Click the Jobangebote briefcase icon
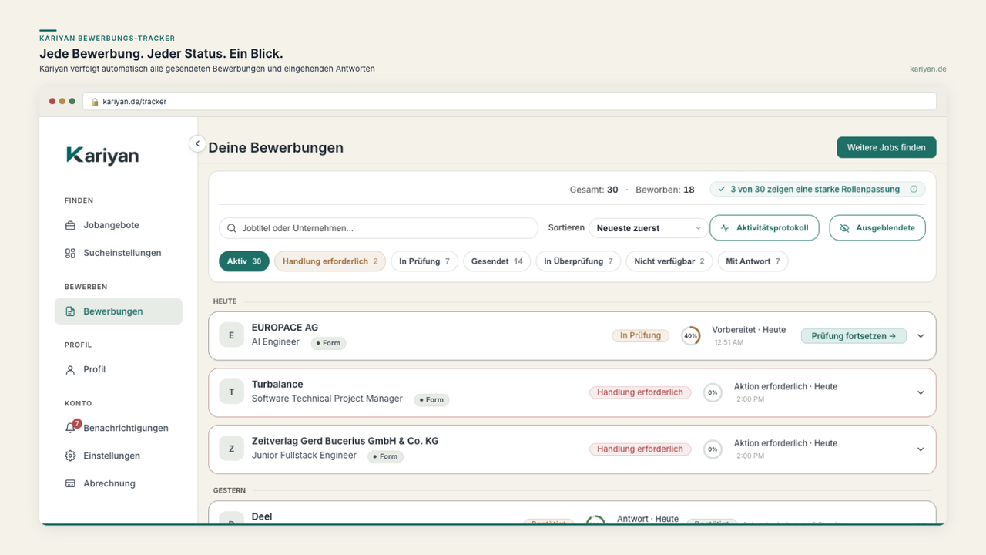The height and width of the screenshot is (555, 986). click(x=70, y=225)
